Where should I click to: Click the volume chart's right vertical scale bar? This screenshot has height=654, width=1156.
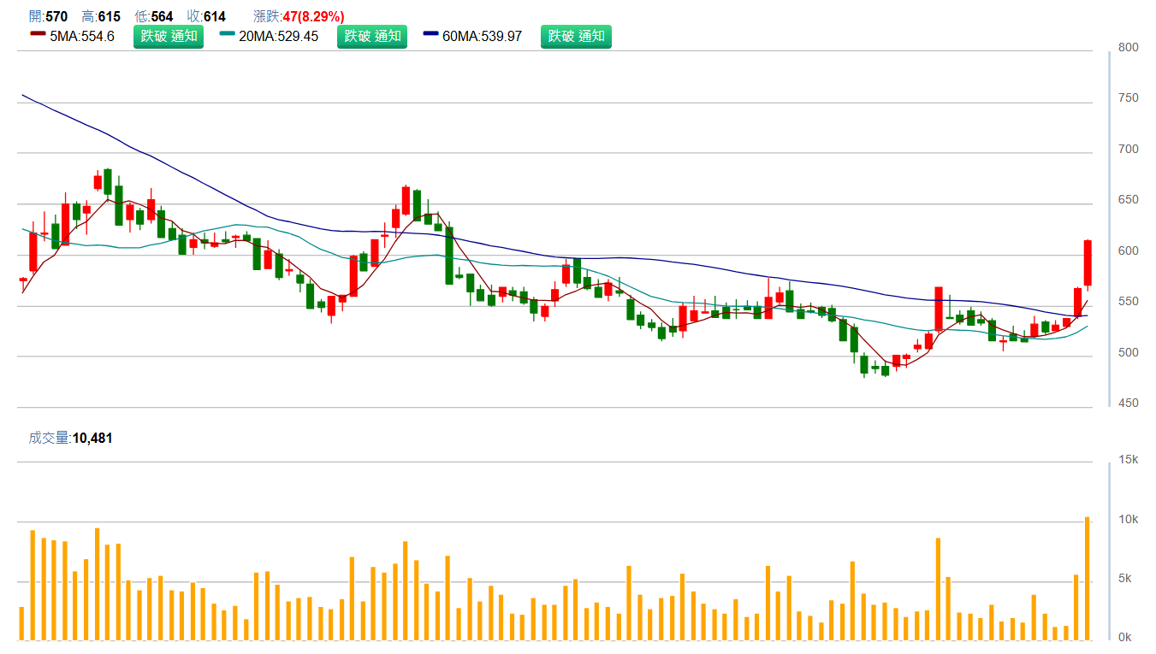(x=1110, y=551)
